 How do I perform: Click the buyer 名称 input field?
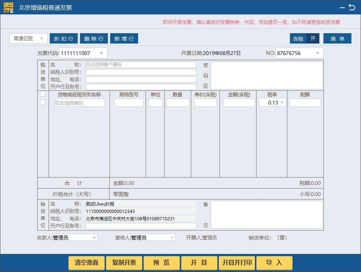pos(141,65)
